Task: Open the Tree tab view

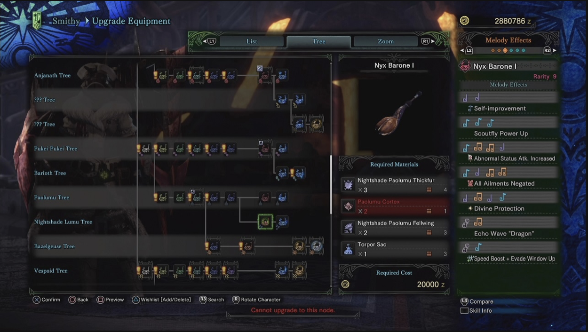Action: 319,41
